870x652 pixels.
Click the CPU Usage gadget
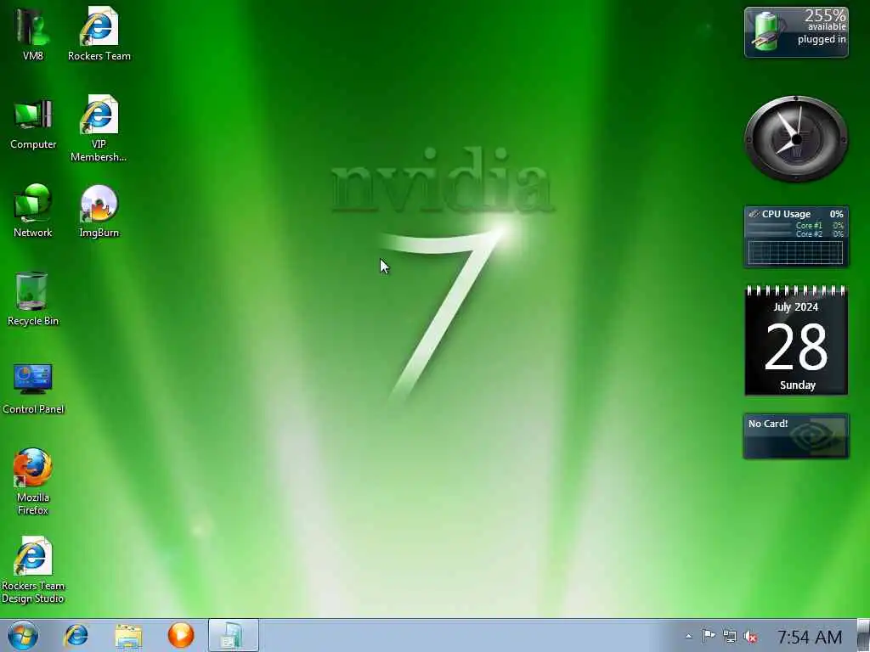[796, 237]
